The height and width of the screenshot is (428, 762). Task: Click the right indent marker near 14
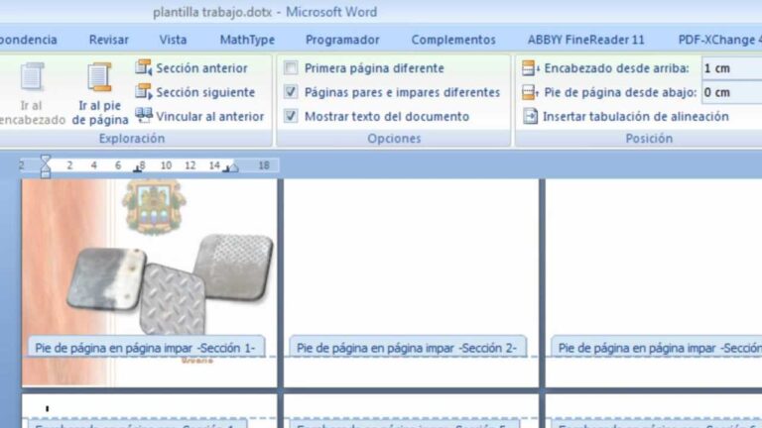coord(234,167)
